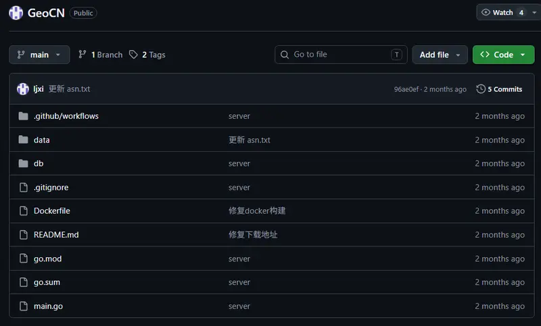Click the GeoCN repository avatar icon
The image size is (541, 326).
[16, 13]
